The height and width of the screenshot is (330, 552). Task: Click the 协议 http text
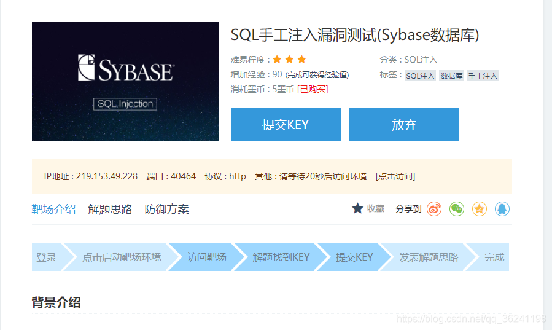[x=225, y=176]
